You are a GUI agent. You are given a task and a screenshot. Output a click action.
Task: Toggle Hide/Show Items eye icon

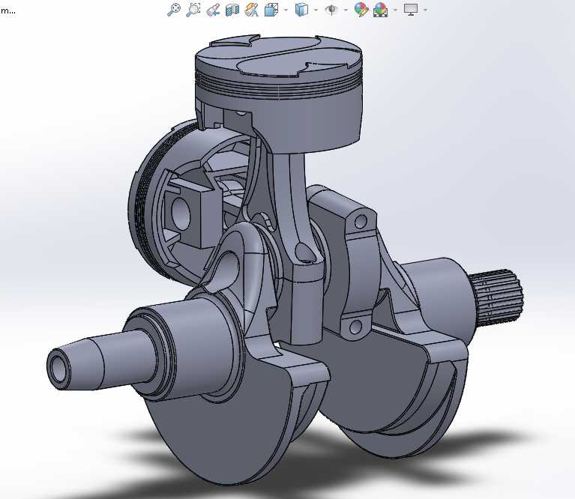click(x=331, y=10)
